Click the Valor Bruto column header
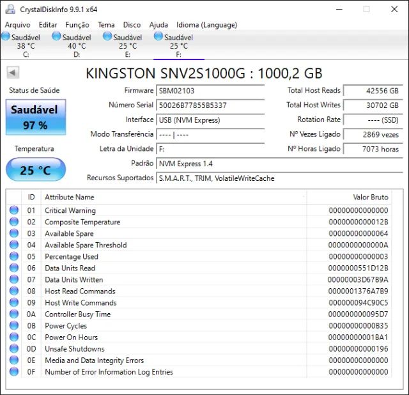The width and height of the screenshot is (409, 395). pyautogui.click(x=349, y=197)
